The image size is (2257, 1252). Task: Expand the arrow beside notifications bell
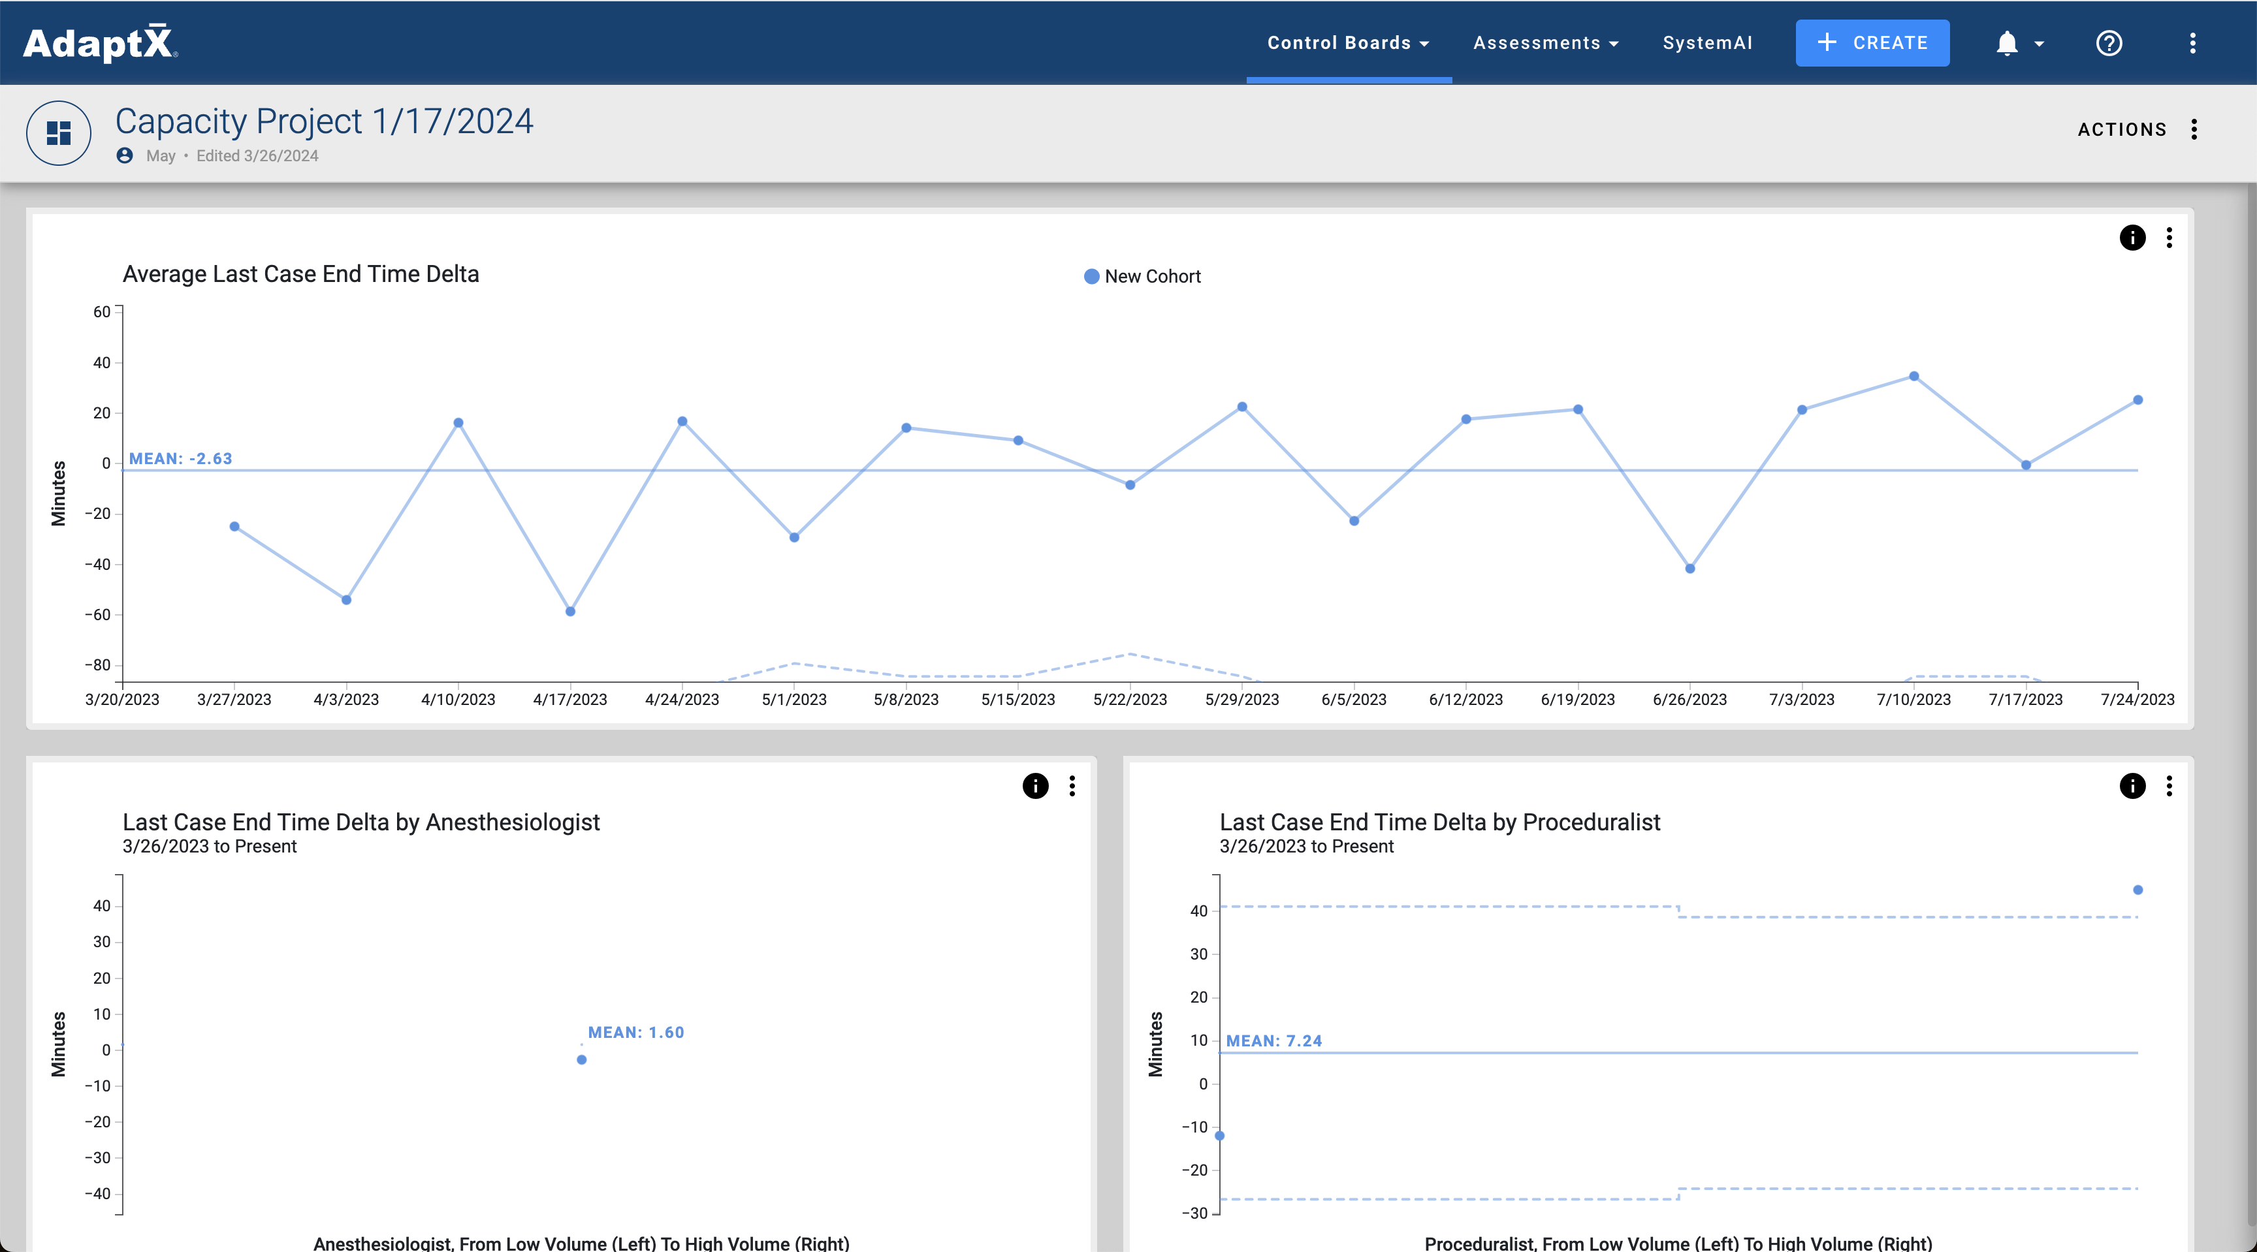click(x=2039, y=44)
